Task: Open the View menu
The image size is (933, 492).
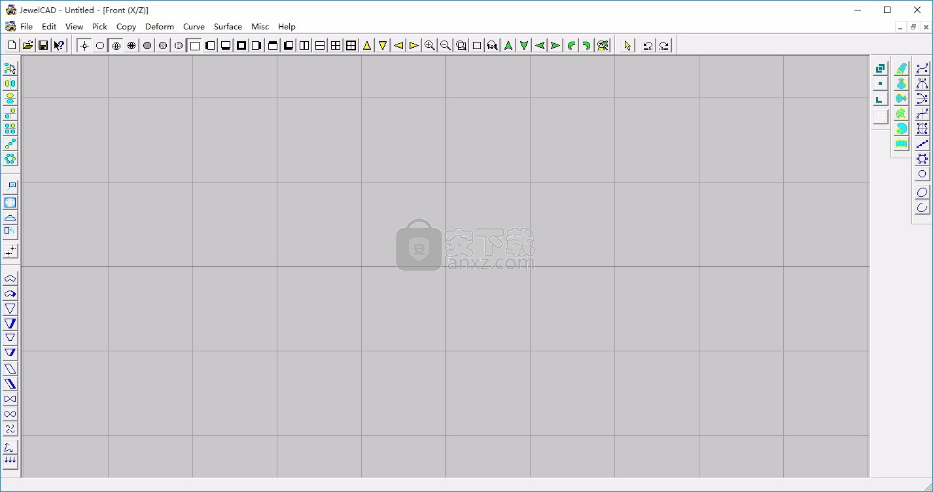Action: (x=74, y=27)
